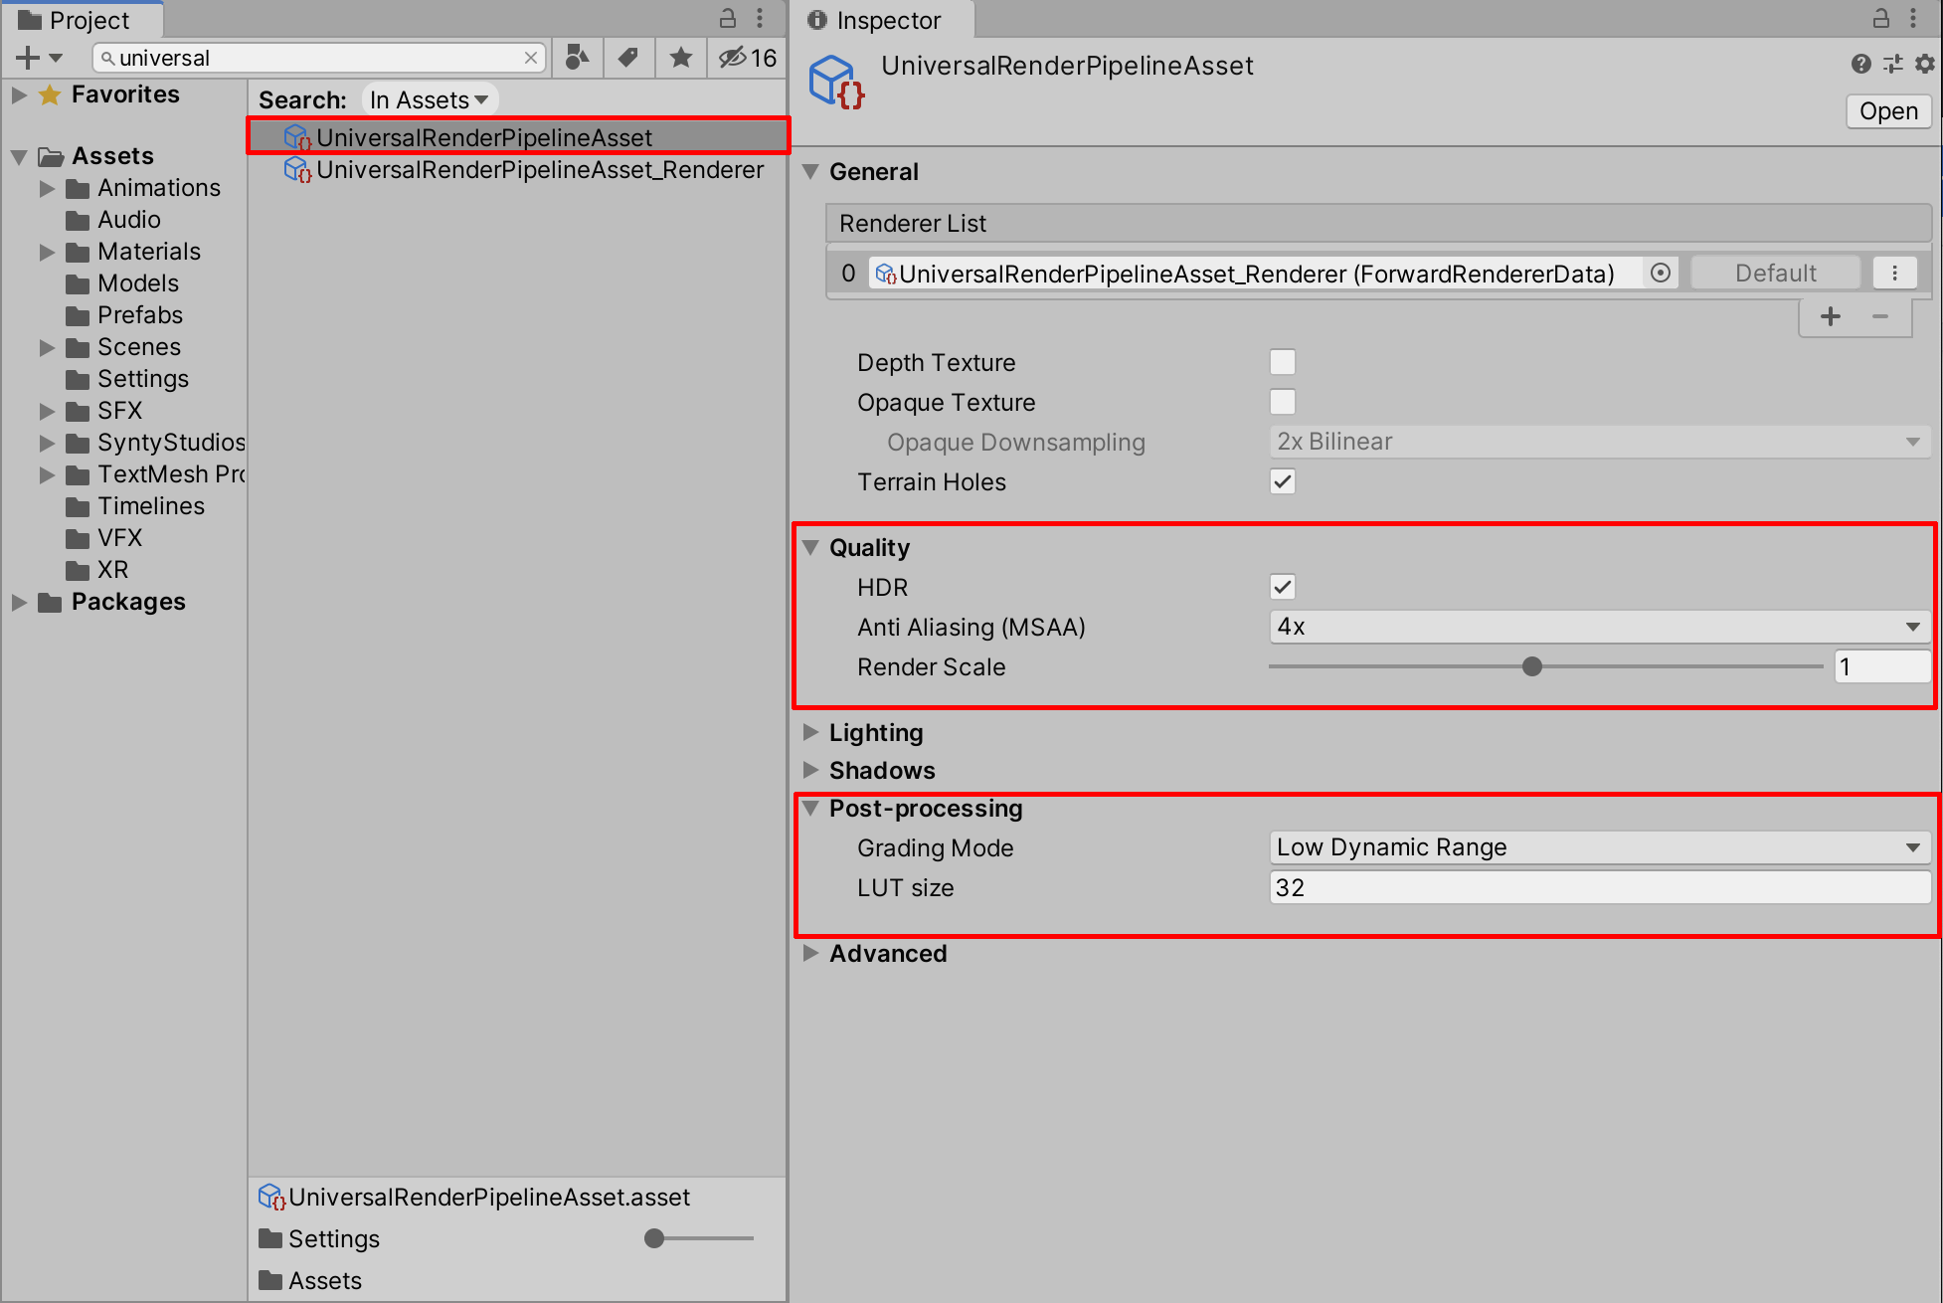The width and height of the screenshot is (1943, 1303).
Task: Click the Render Scale slider handle
Action: [1532, 666]
